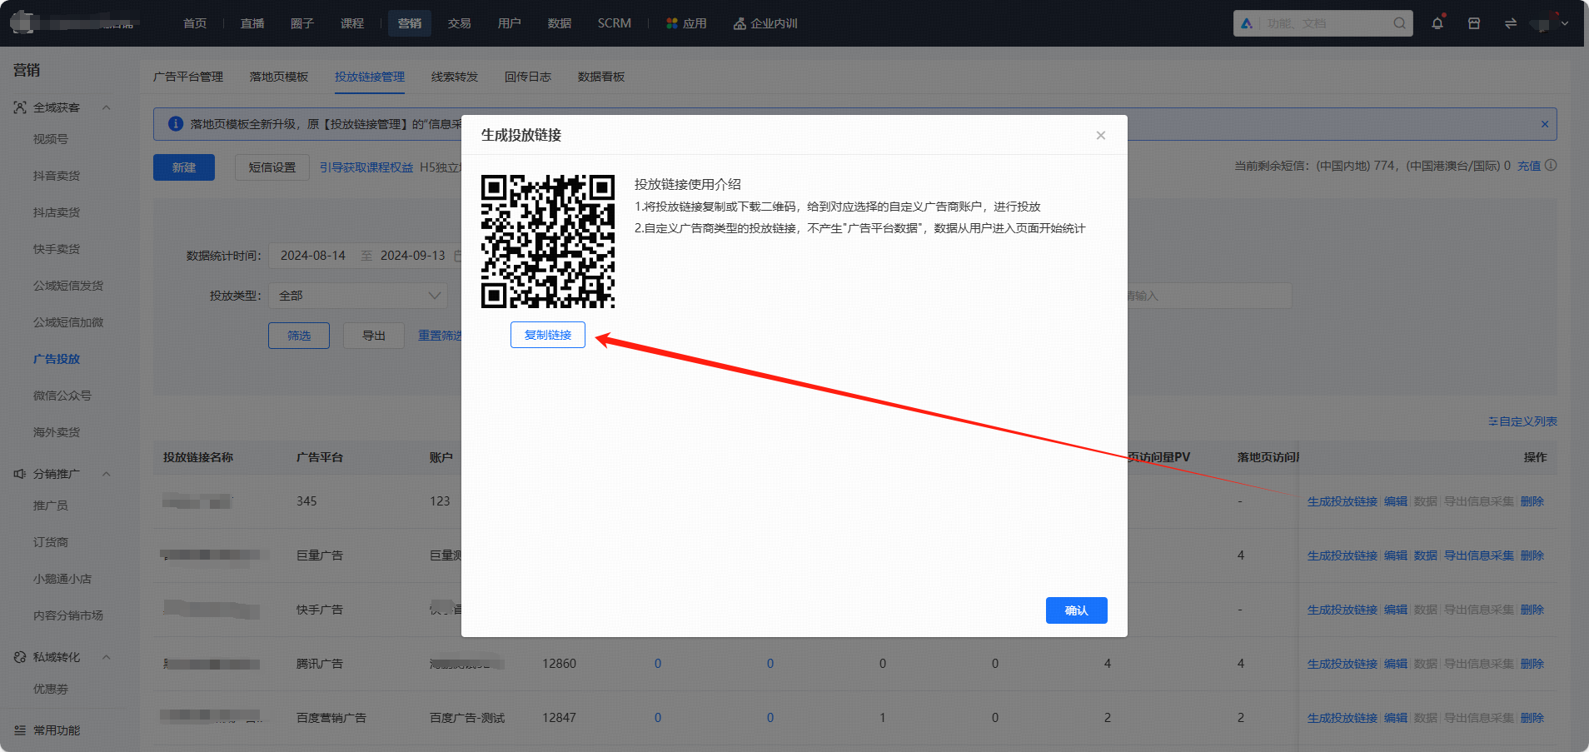This screenshot has height=752, width=1589.
Task: Pick the 2024-08-14 start date field
Action: [313, 256]
